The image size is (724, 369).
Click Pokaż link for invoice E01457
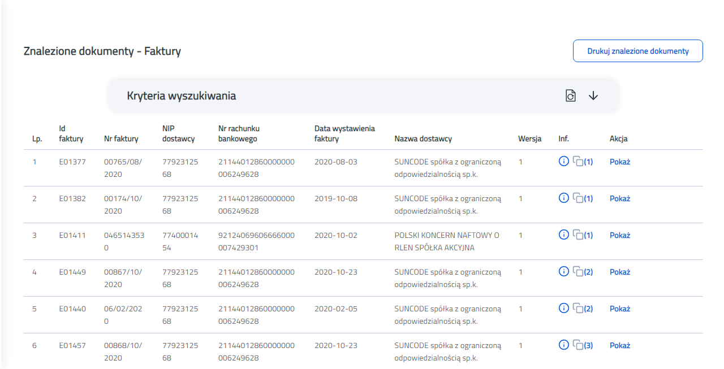pos(620,345)
